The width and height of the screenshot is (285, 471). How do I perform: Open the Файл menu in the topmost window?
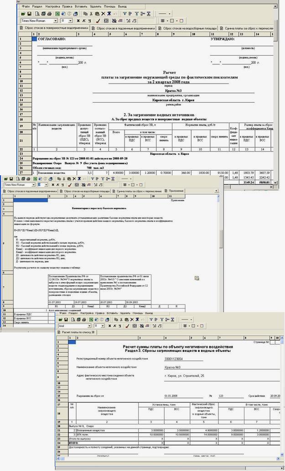[x=25, y=7]
